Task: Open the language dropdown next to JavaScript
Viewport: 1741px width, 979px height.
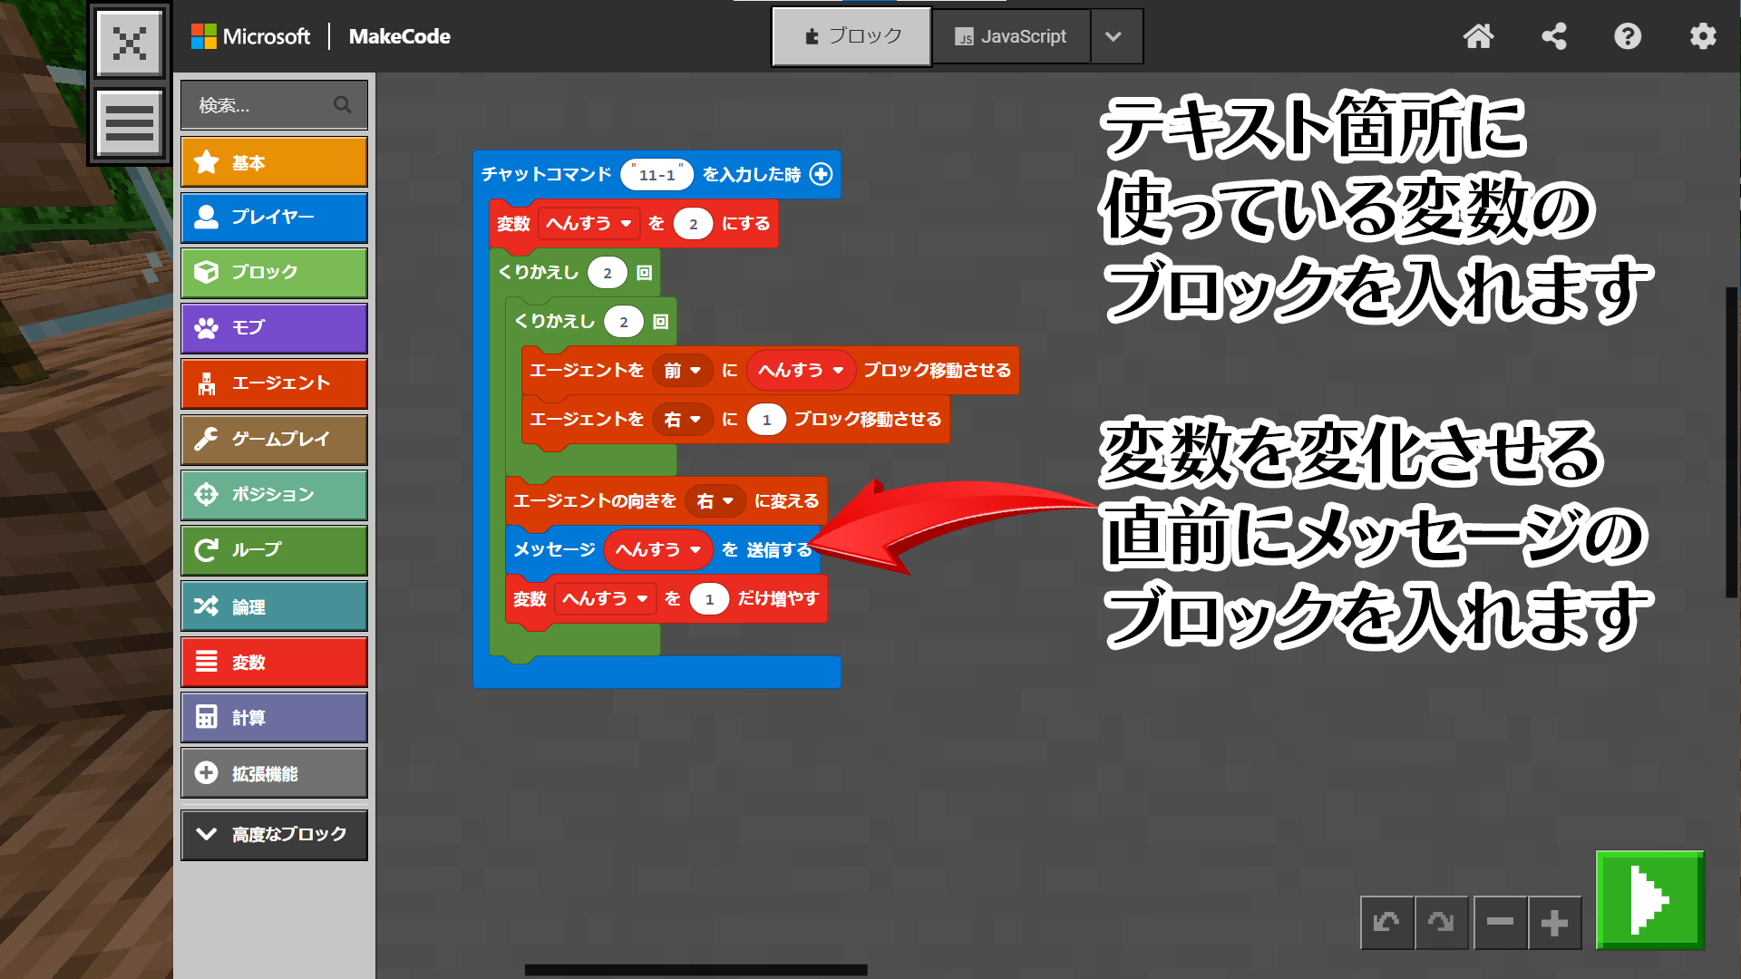Action: coord(1114,36)
